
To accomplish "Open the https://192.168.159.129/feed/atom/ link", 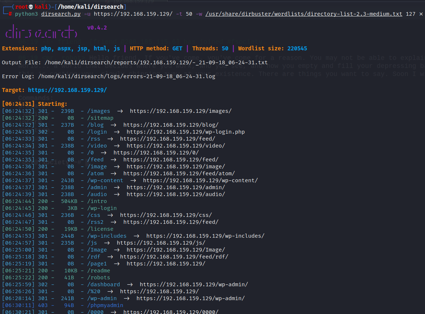I will tap(179, 173).
